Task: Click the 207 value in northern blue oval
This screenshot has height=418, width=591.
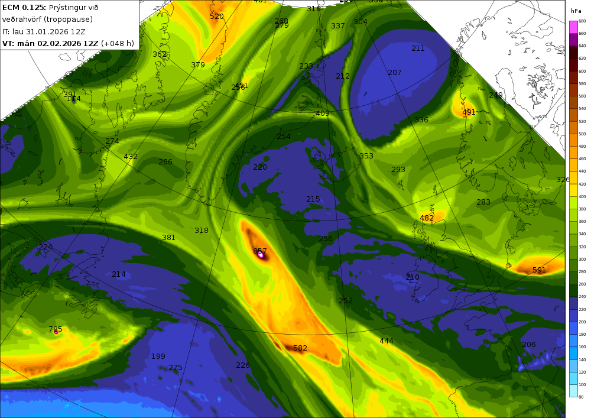Action: (x=395, y=73)
